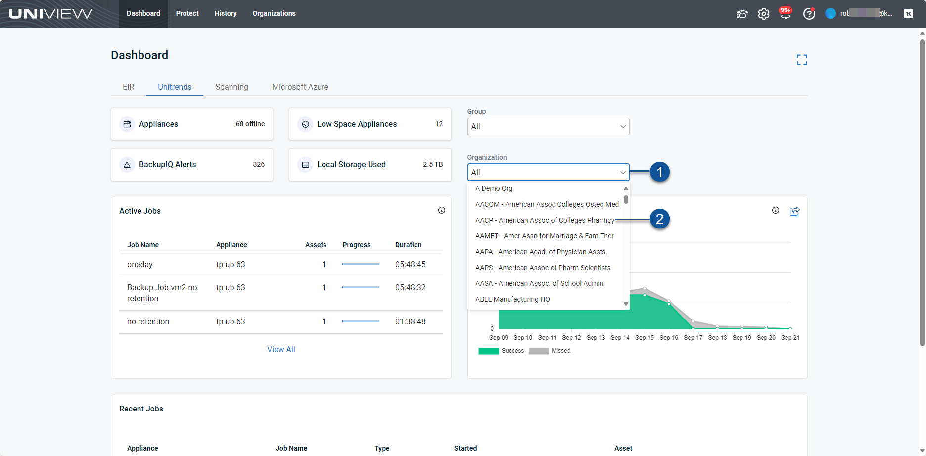Click the chart share/export icon
The width and height of the screenshot is (926, 456).
(x=795, y=211)
